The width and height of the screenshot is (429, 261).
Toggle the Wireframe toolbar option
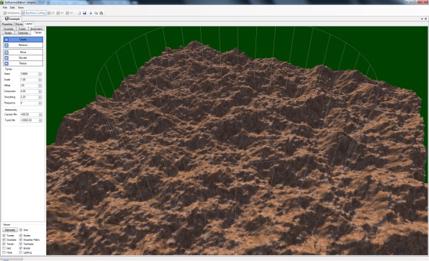12,13
